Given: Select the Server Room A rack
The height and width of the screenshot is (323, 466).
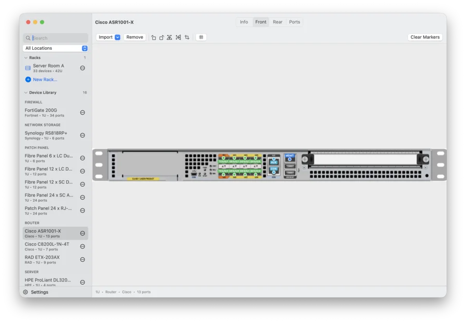Looking at the screenshot, I should (x=55, y=68).
